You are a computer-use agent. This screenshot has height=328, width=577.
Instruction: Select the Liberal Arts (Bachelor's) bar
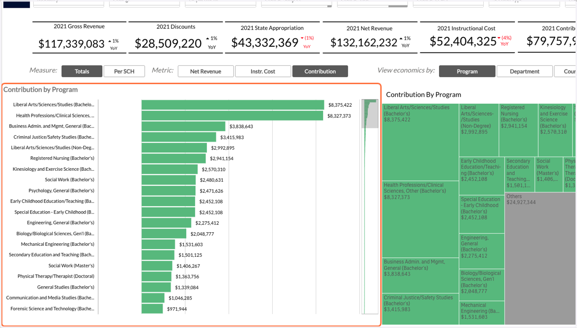tap(233, 105)
